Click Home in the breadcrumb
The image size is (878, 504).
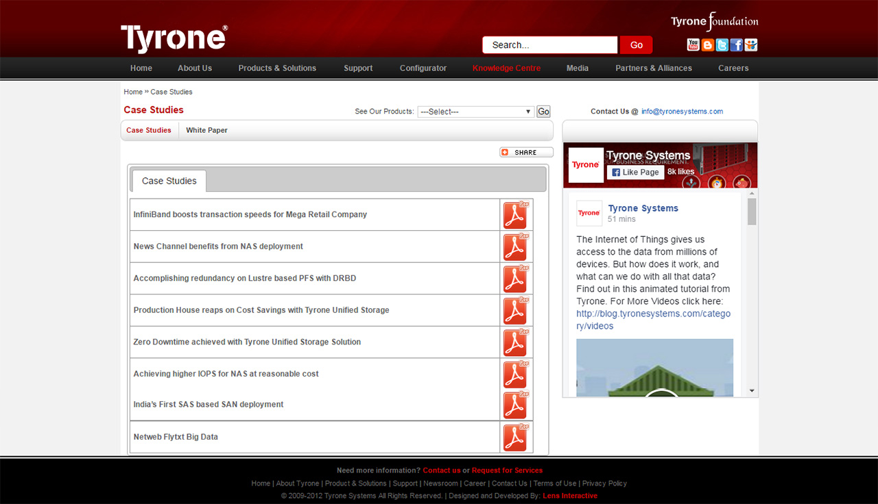133,92
